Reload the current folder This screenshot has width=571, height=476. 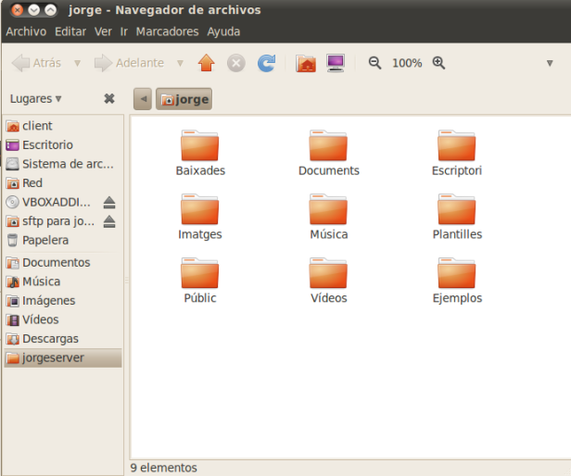pos(267,63)
